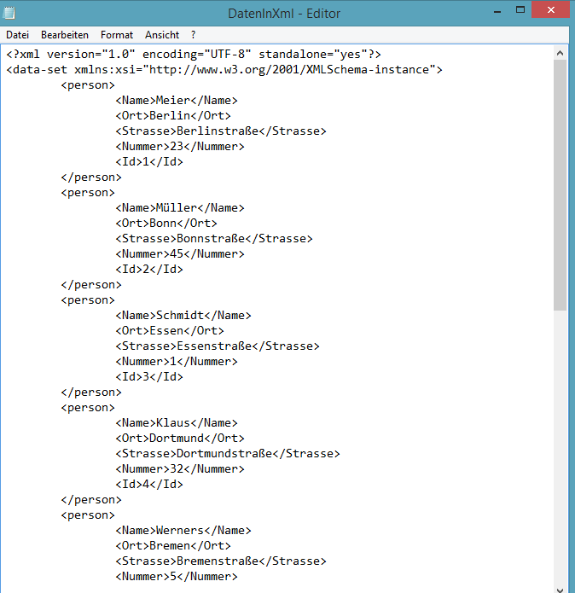Click the Ort Essen line
This screenshot has height=593, width=575.
coord(170,330)
